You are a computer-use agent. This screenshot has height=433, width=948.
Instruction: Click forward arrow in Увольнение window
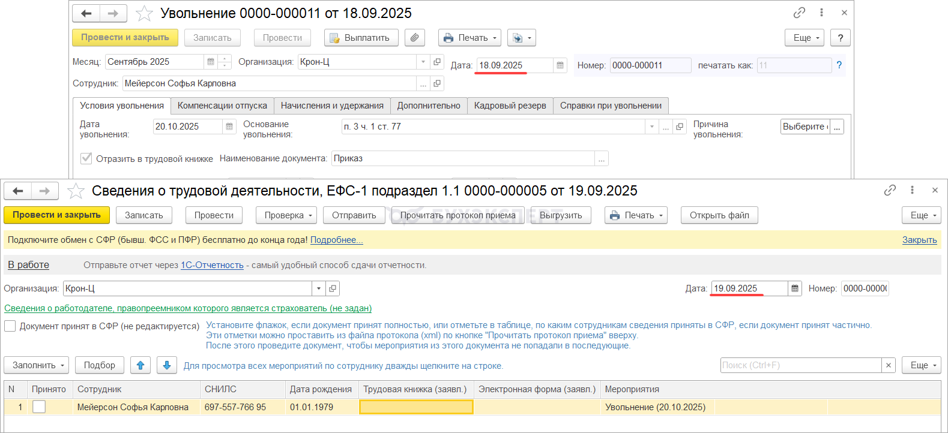click(113, 13)
